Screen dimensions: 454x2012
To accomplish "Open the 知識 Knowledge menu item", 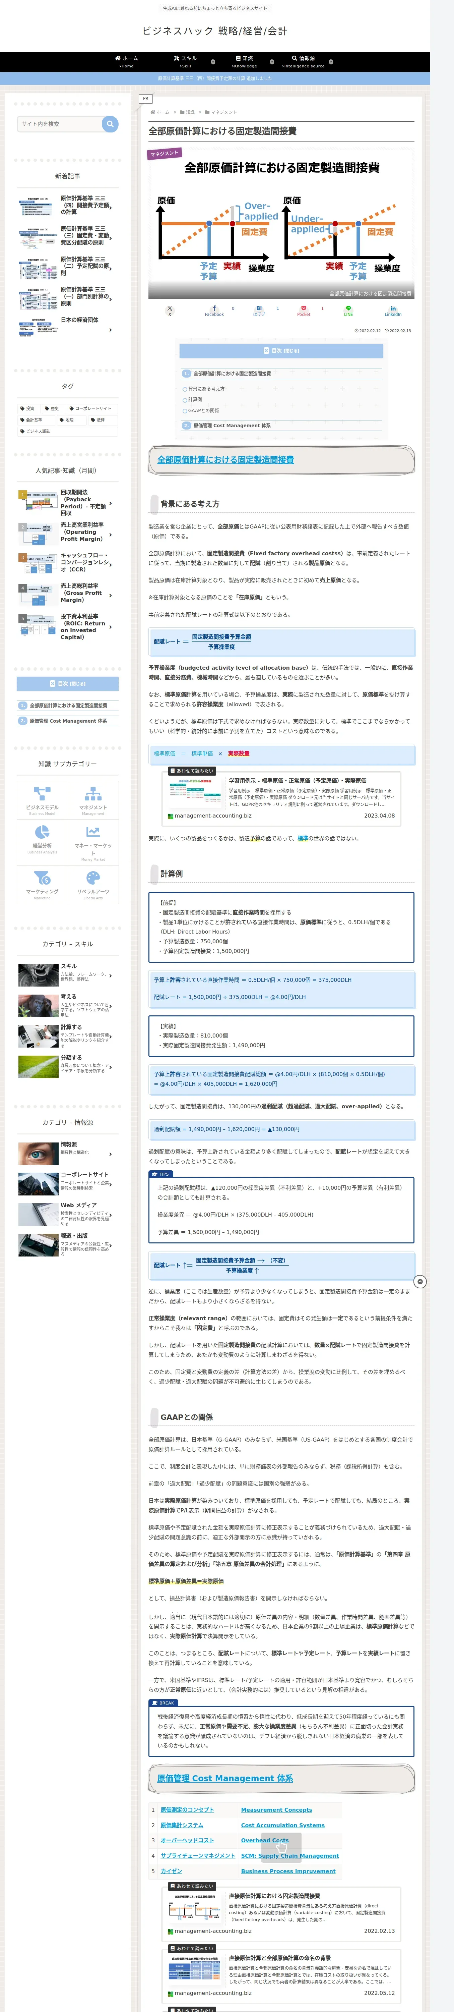I will tap(244, 62).
